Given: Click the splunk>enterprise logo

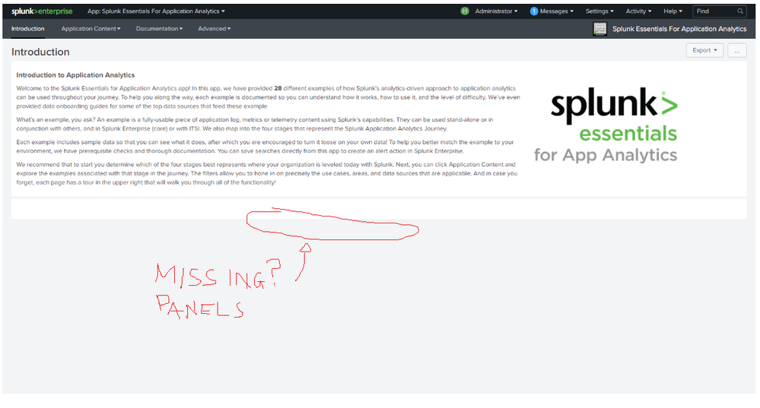Looking at the screenshot, I should (x=42, y=11).
